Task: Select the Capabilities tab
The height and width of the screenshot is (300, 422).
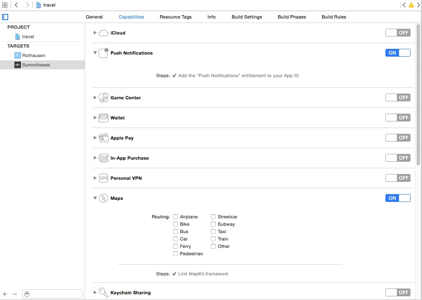Action: click(x=131, y=17)
